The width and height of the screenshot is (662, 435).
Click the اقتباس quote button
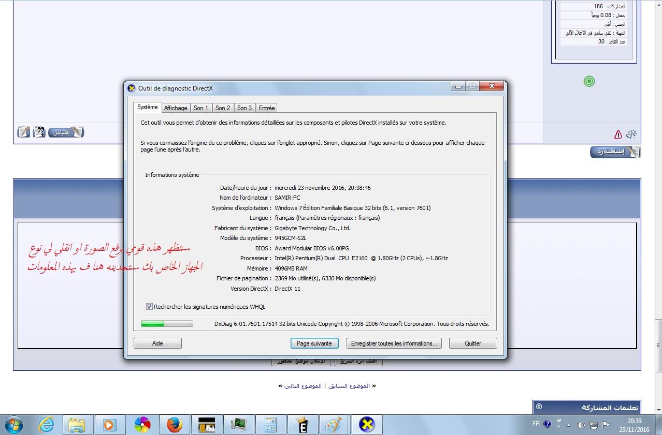[x=66, y=132]
